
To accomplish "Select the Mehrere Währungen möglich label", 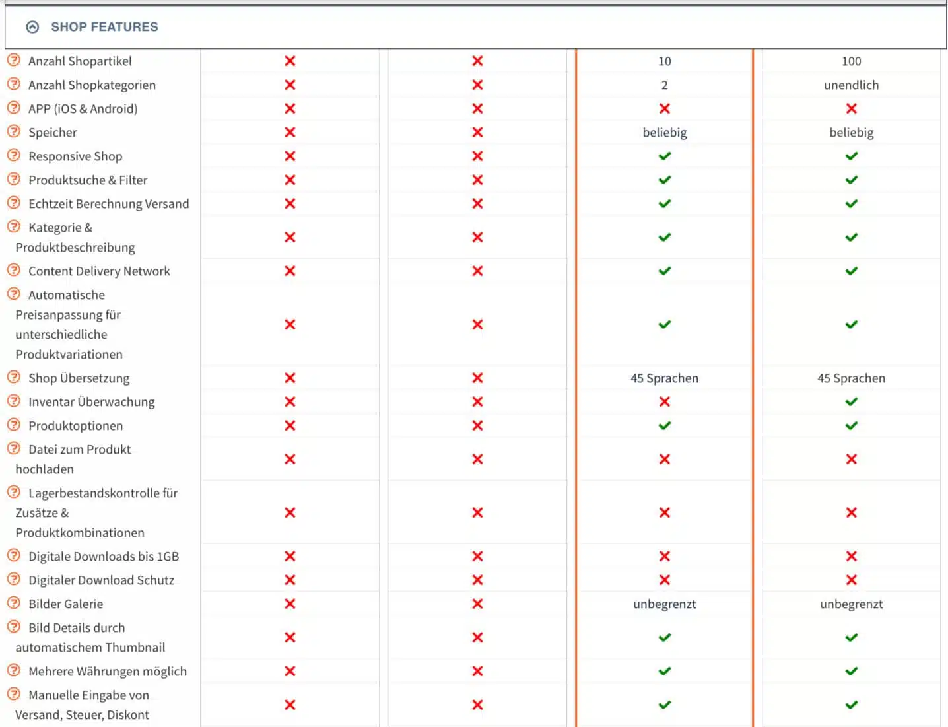I will (x=107, y=672).
